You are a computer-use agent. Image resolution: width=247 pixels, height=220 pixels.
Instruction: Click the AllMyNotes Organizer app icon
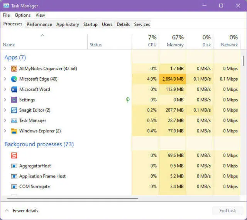click(14, 69)
